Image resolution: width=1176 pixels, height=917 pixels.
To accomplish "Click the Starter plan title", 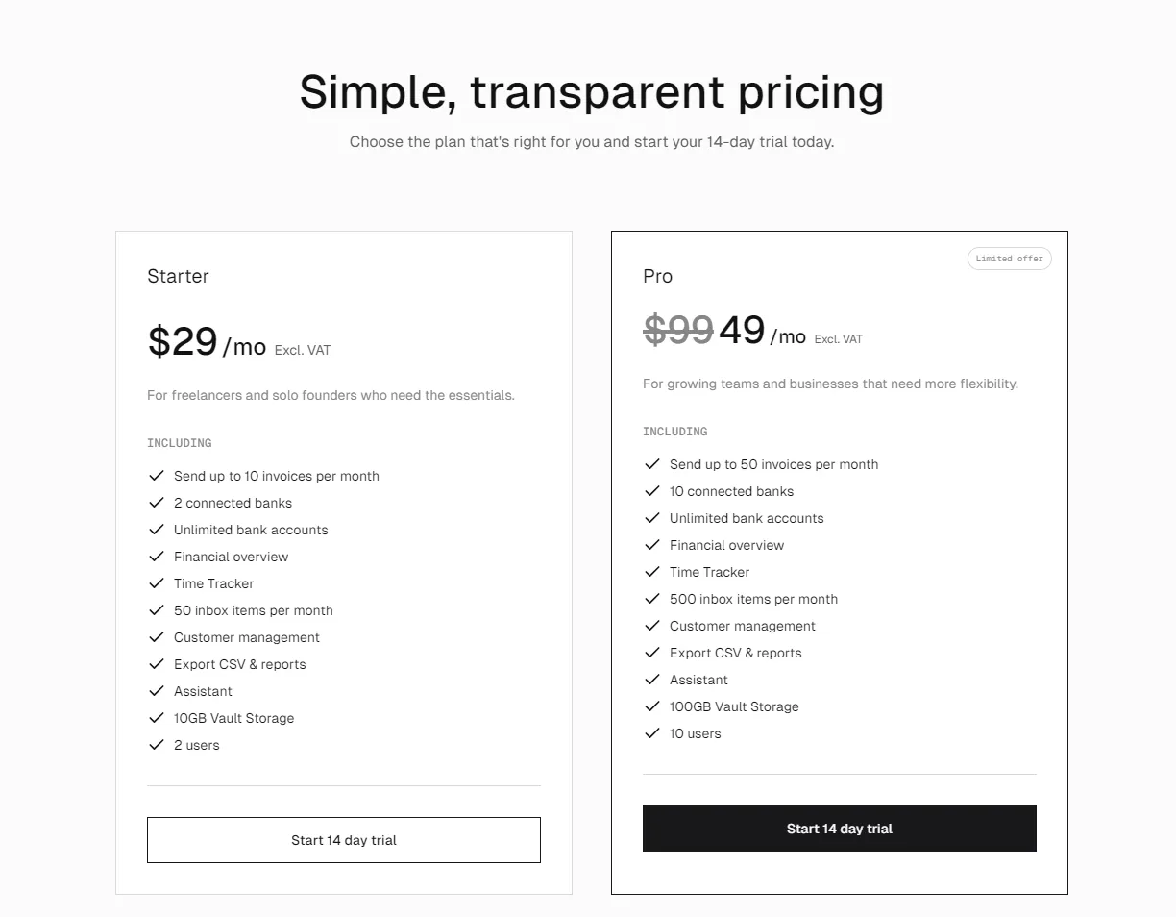I will pyautogui.click(x=178, y=276).
